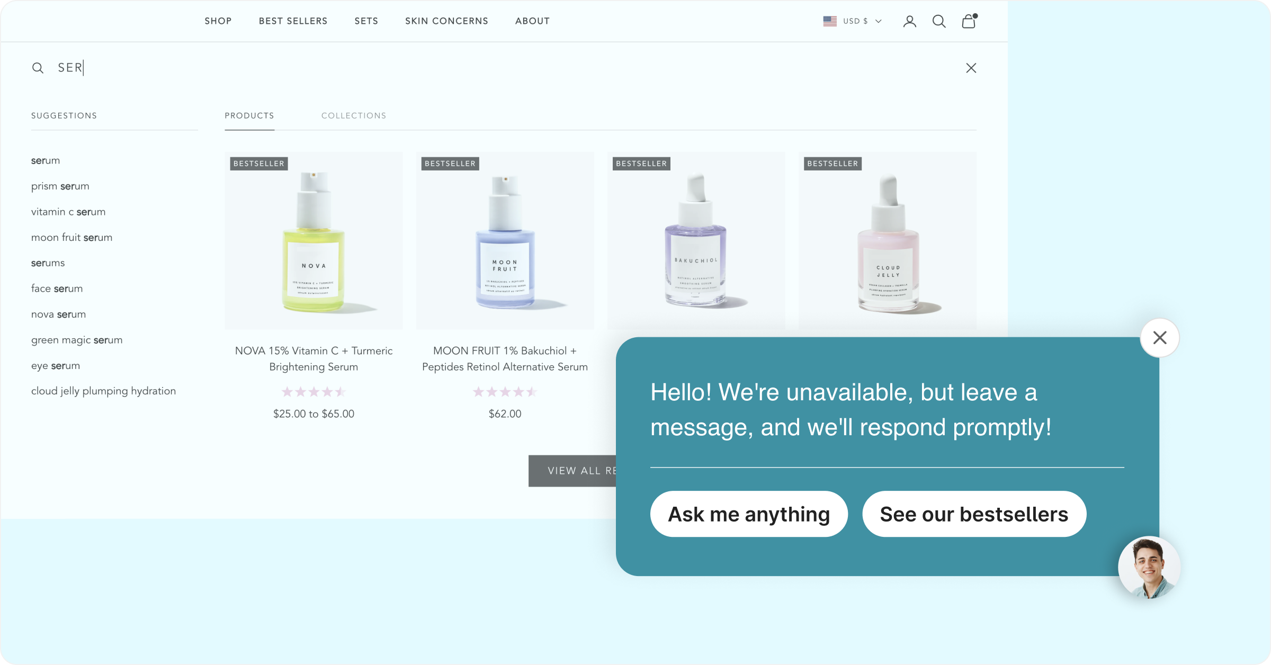Dismiss the search overlay with the X
This screenshot has height=665, width=1271.
click(x=971, y=68)
